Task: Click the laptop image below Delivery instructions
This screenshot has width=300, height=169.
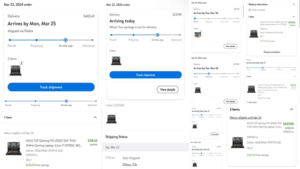Action: [254, 34]
